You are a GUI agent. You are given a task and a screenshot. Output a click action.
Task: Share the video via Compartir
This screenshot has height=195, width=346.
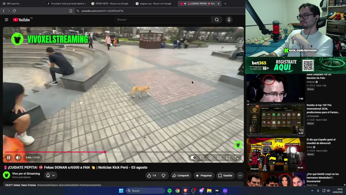click(181, 175)
